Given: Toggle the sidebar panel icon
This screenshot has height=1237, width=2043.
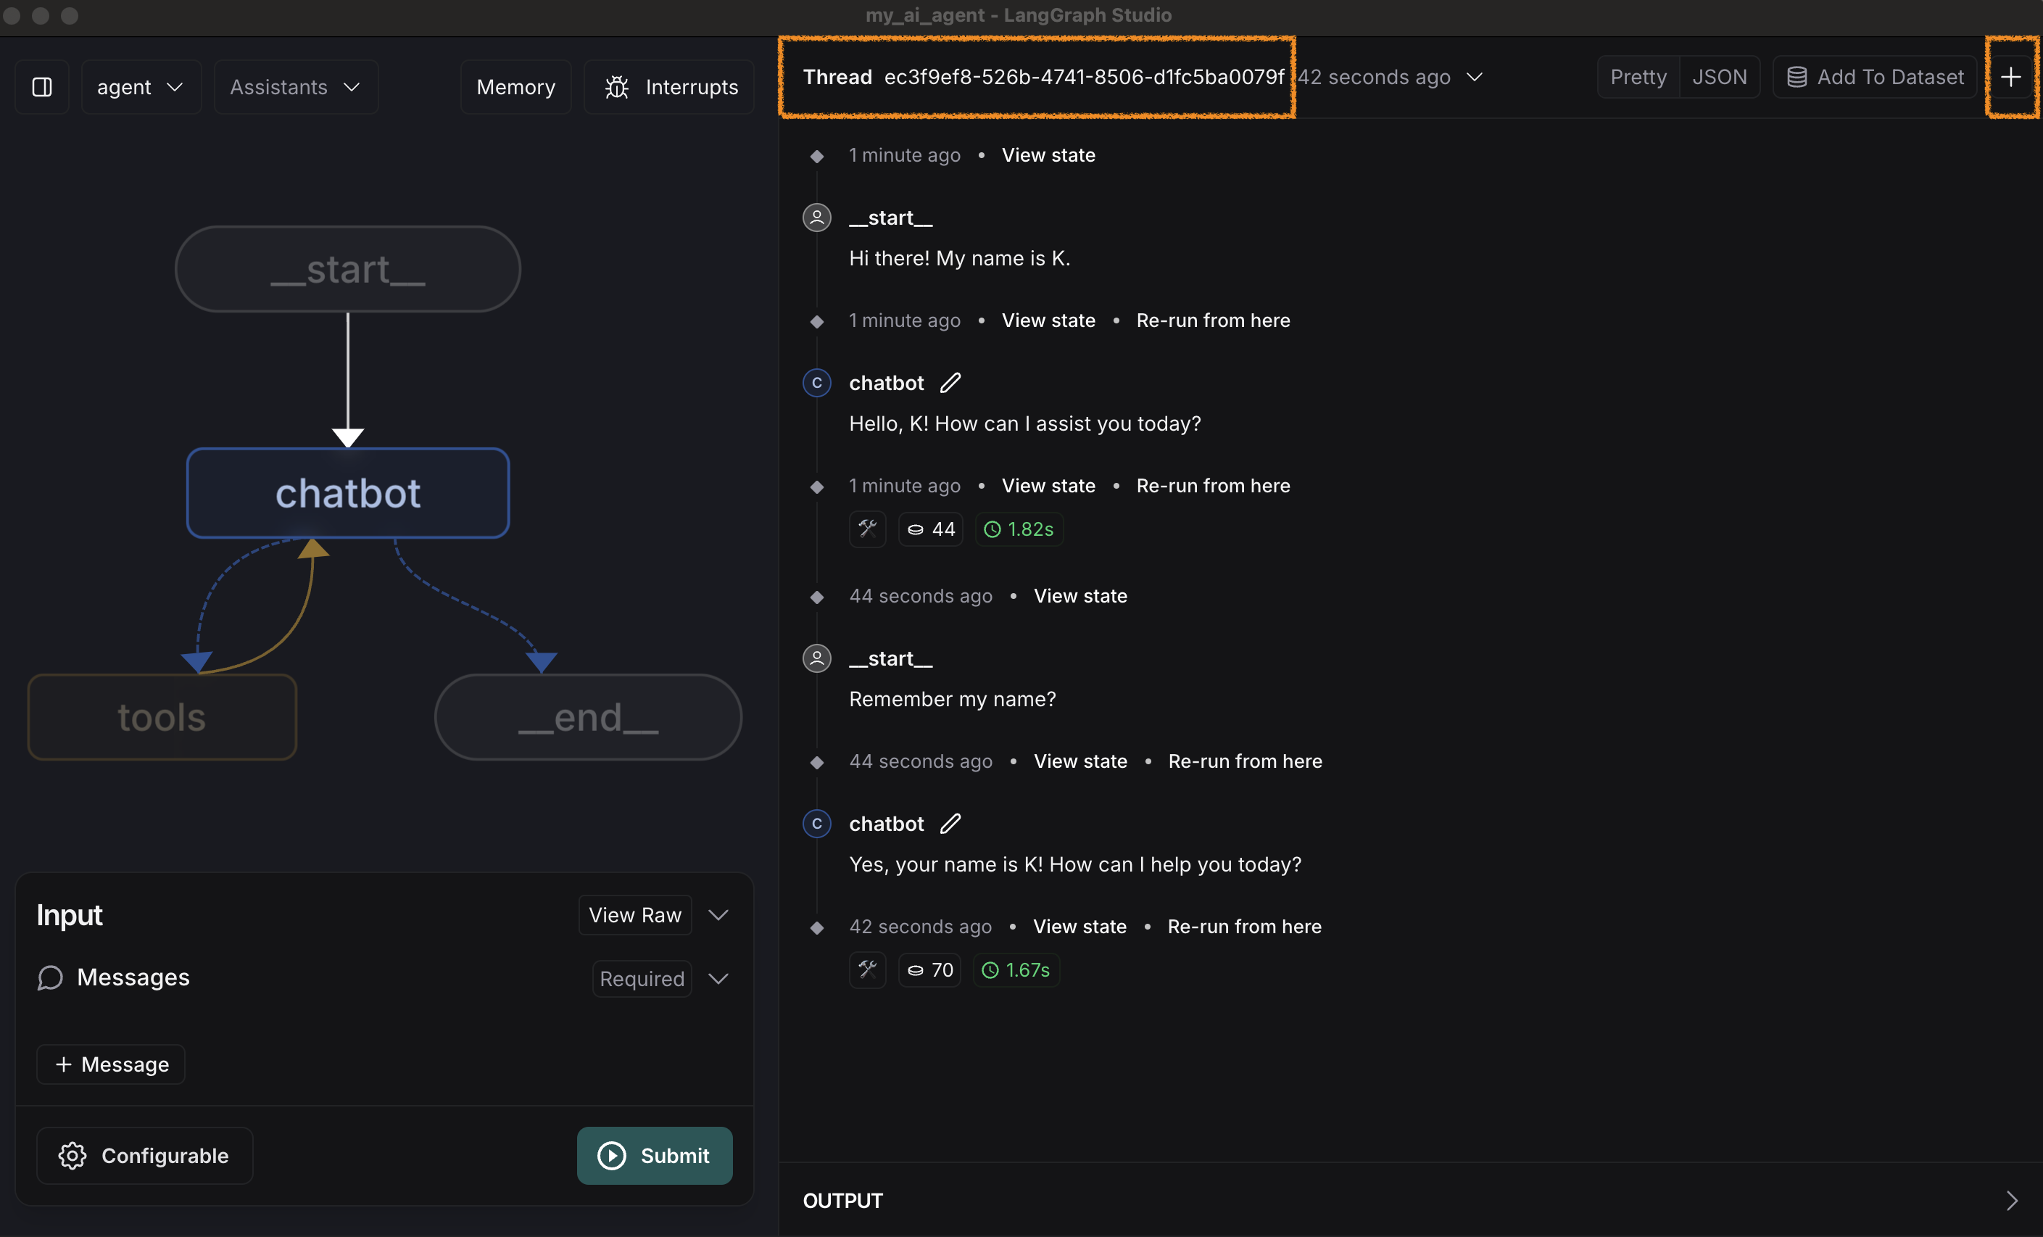Looking at the screenshot, I should pyautogui.click(x=41, y=87).
